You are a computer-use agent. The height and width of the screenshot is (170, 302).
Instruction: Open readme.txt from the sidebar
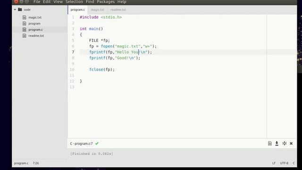[36, 36]
